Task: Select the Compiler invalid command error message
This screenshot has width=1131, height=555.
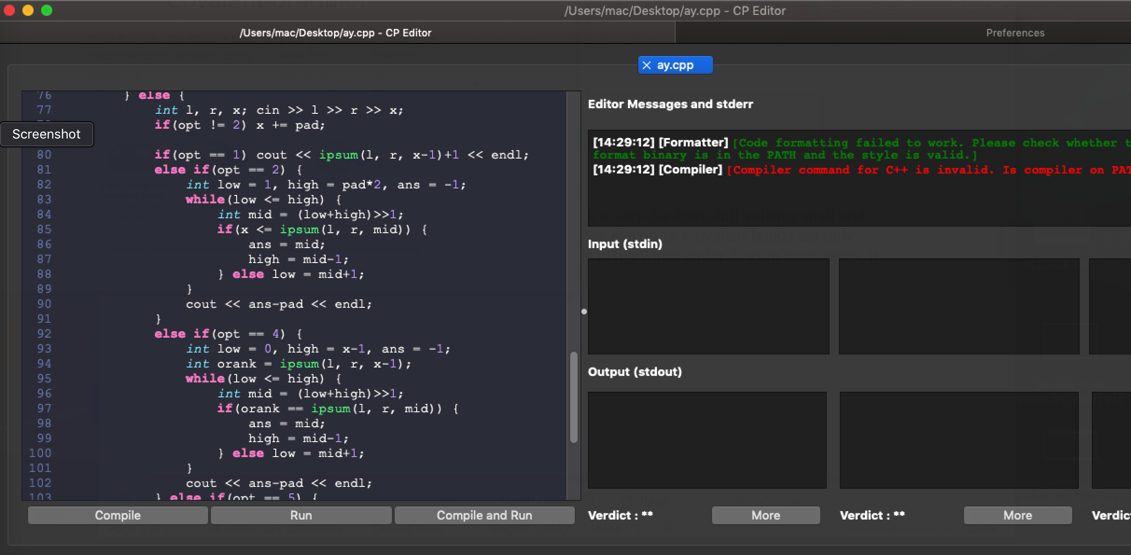Action: pos(887,170)
